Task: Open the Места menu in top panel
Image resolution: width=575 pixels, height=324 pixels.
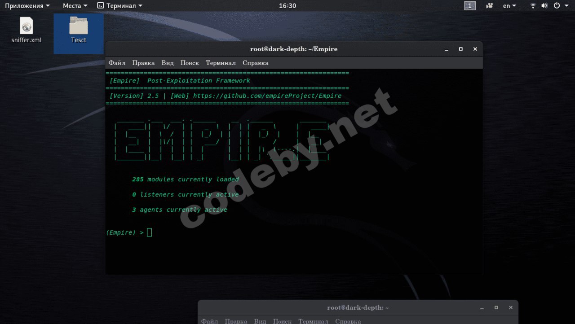Action: [x=75, y=6]
